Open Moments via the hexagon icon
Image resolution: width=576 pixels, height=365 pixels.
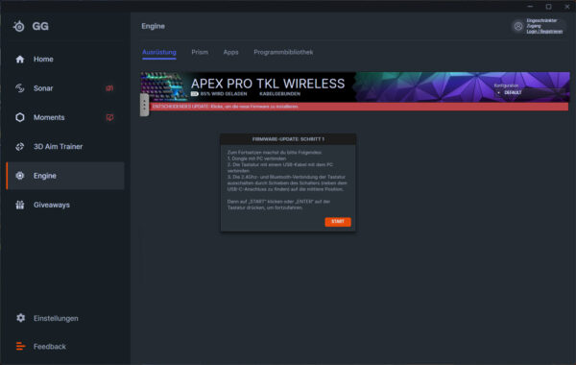click(20, 117)
